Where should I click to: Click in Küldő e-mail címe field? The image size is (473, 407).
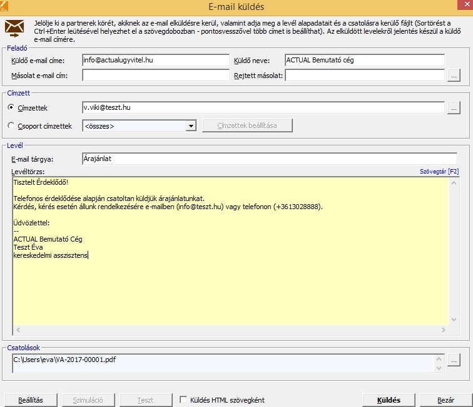[156, 60]
